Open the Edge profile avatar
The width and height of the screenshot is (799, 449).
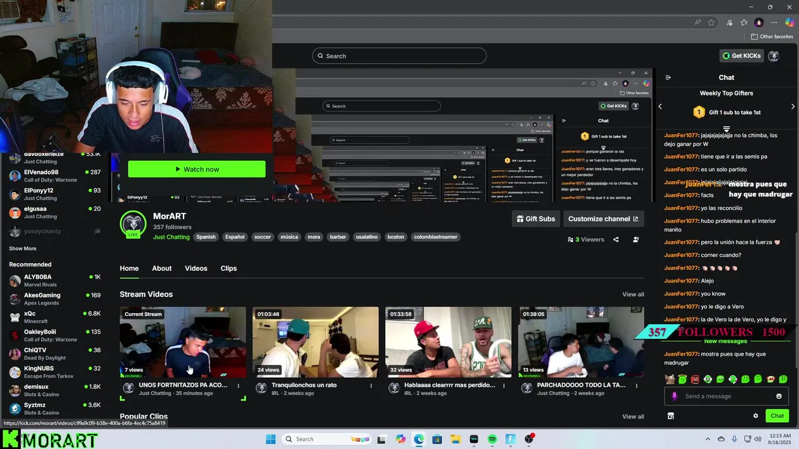(758, 22)
